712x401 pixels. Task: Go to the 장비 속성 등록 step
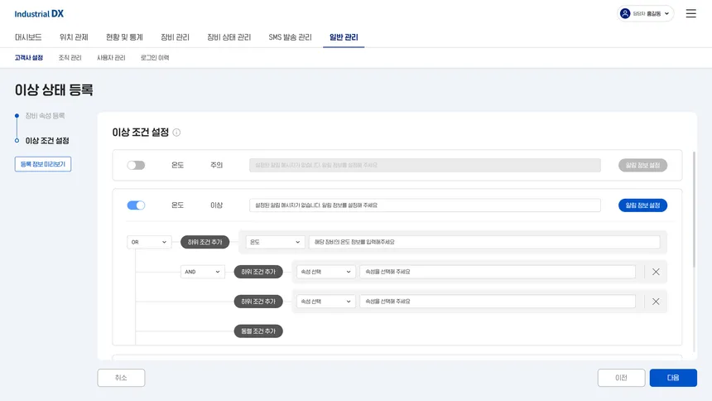pos(45,115)
